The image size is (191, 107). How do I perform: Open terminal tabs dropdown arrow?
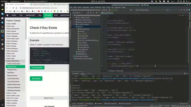click(x=91, y=73)
